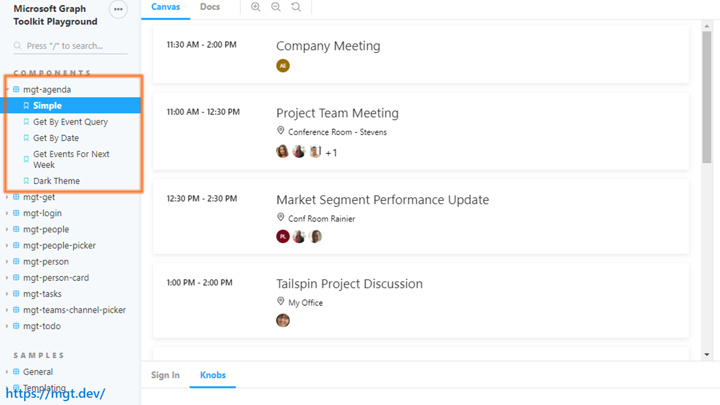Select the Dark Theme story

point(56,181)
